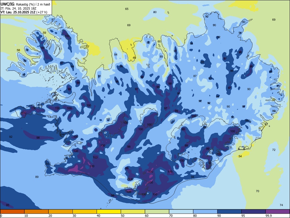Select the 30–40 golden legend swatch
Viewport: 290px width, 218px height.
point(85,212)
